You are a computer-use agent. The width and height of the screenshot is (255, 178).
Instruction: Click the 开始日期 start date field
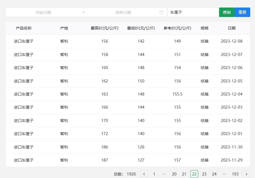[45, 12]
